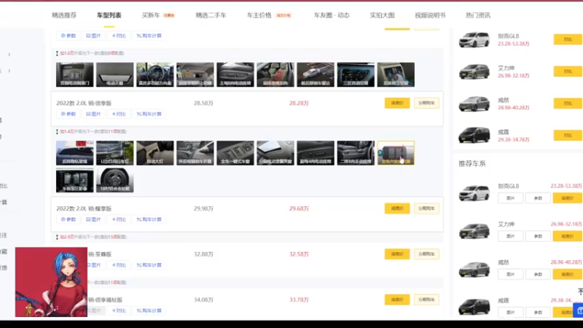This screenshot has width=583, height=328.
Task: View the 自动大灯 thumbnail
Action: [155, 153]
